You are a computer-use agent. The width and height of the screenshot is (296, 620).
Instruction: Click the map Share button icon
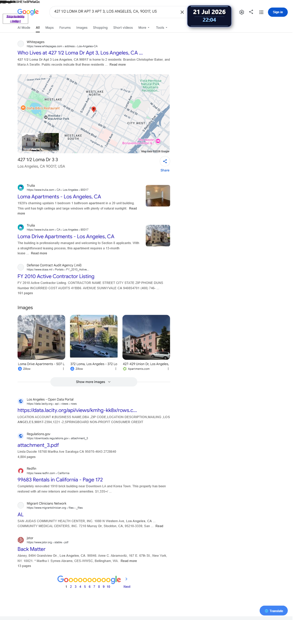click(x=165, y=161)
